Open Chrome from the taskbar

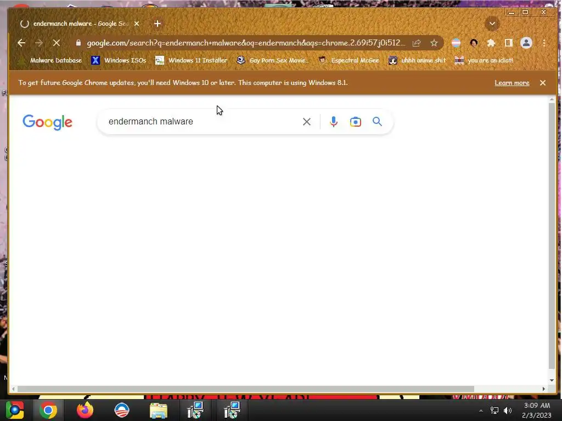48,410
